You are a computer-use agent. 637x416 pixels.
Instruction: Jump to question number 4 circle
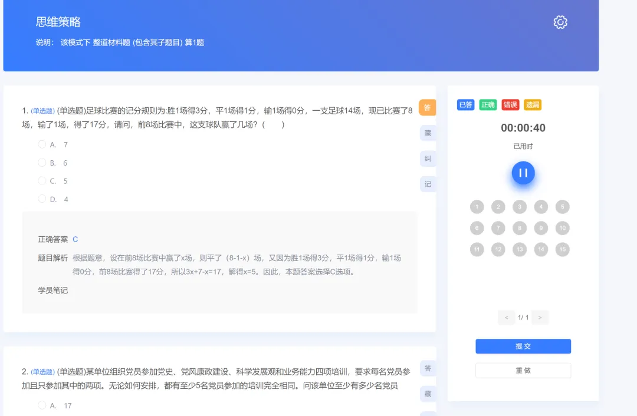(541, 207)
